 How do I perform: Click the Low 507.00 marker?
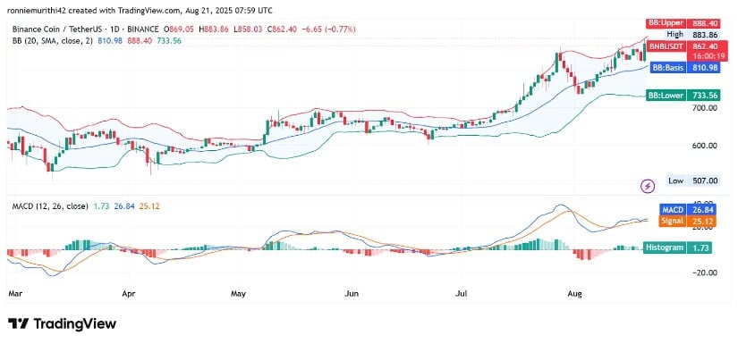(x=692, y=180)
